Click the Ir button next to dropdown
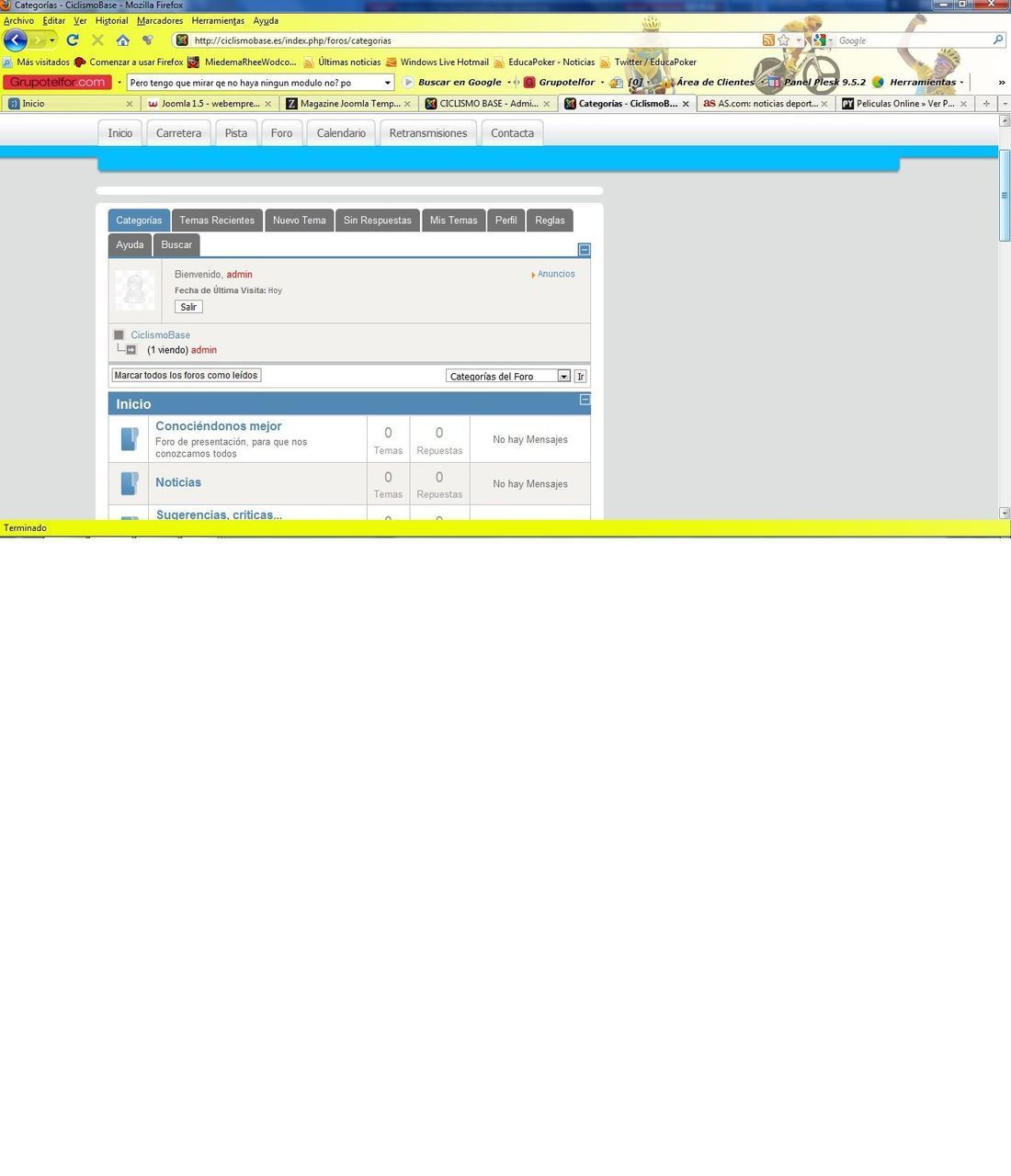Image resolution: width=1011 pixels, height=1176 pixels. [580, 376]
